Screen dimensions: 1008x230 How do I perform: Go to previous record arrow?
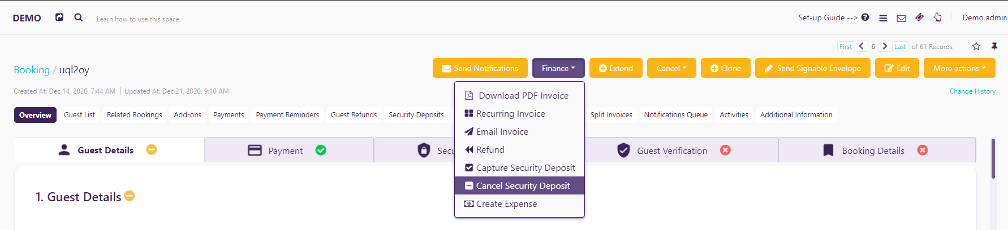click(x=861, y=46)
